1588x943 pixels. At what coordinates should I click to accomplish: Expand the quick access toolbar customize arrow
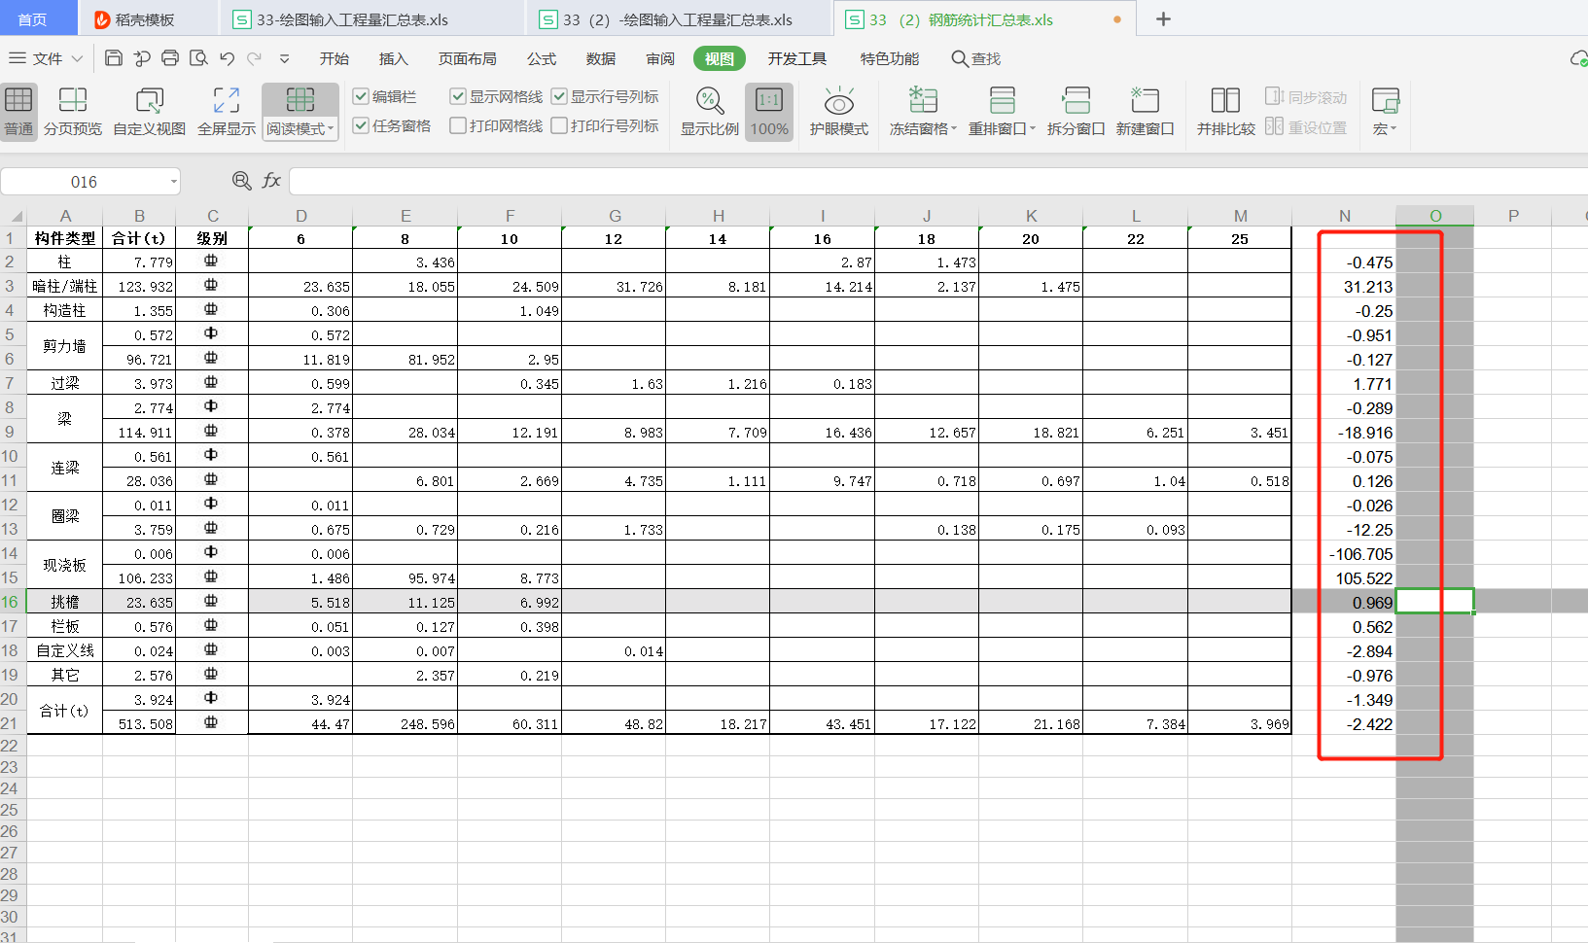point(284,58)
